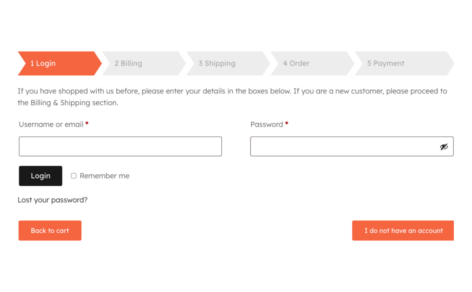Click I do not have an account

pyautogui.click(x=403, y=231)
